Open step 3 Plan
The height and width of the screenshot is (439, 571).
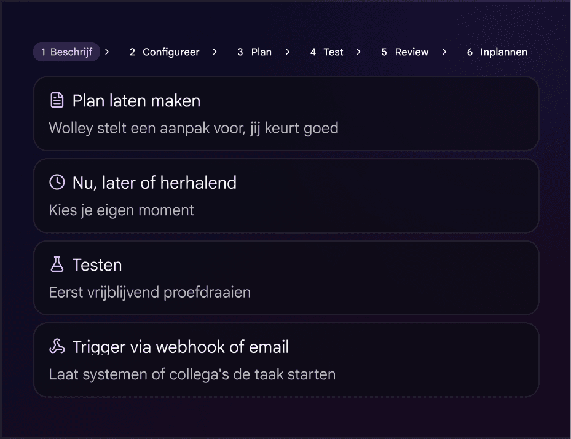click(254, 52)
